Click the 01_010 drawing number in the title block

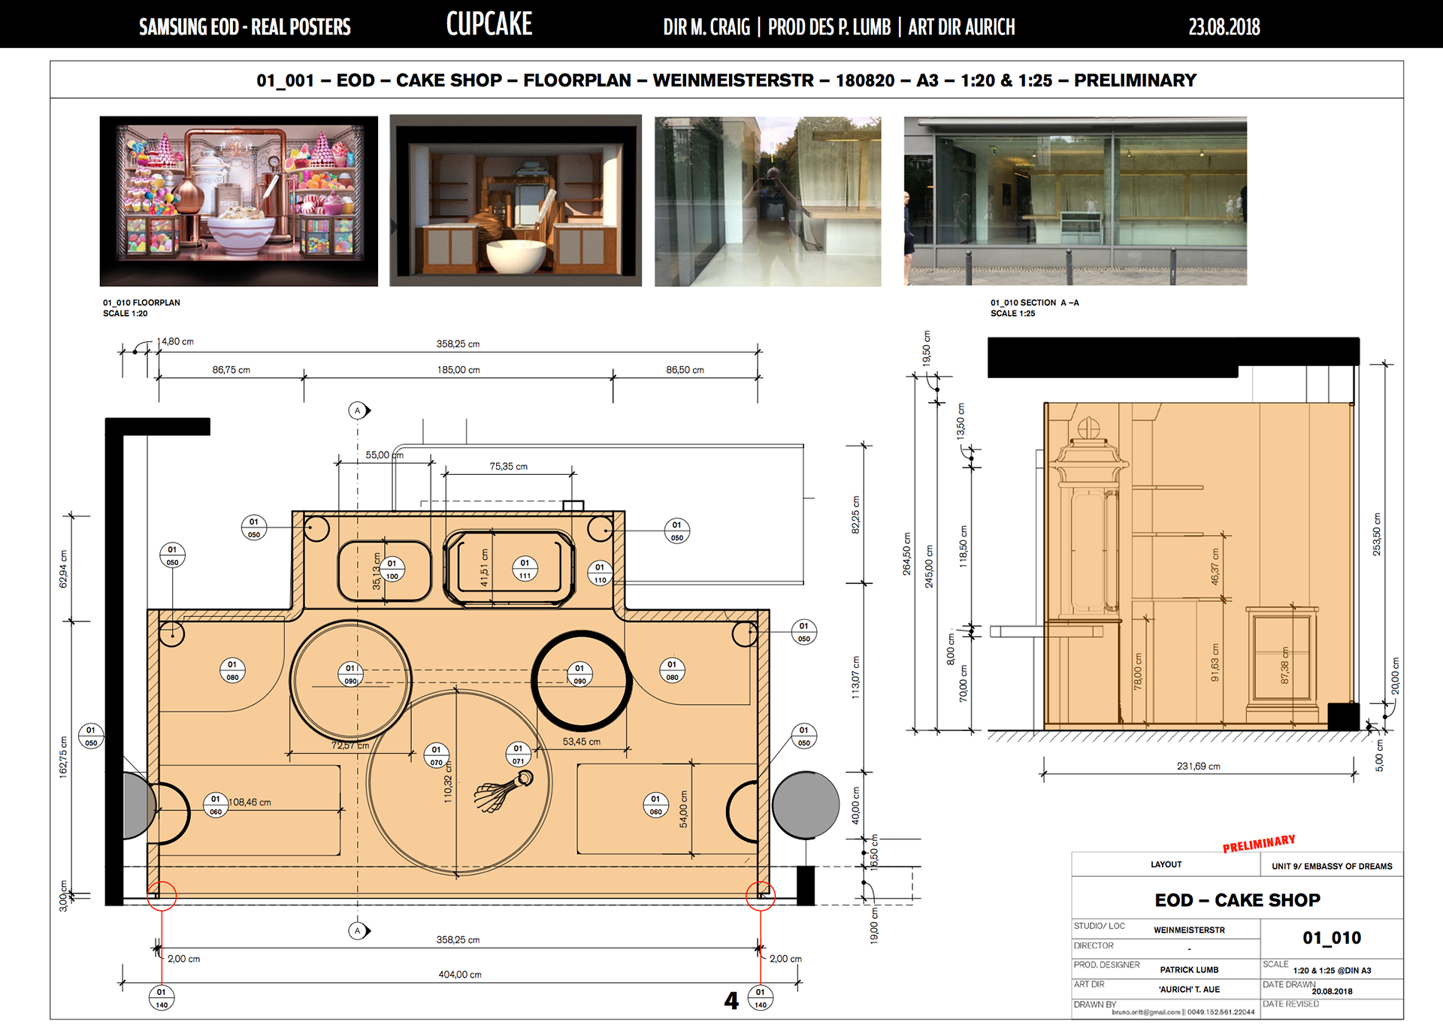(x=1332, y=937)
